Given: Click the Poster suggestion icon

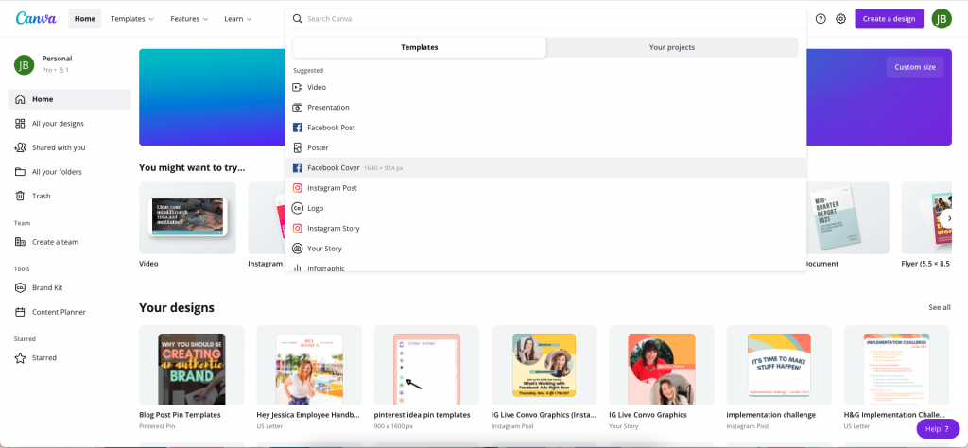Looking at the screenshot, I should (x=298, y=147).
